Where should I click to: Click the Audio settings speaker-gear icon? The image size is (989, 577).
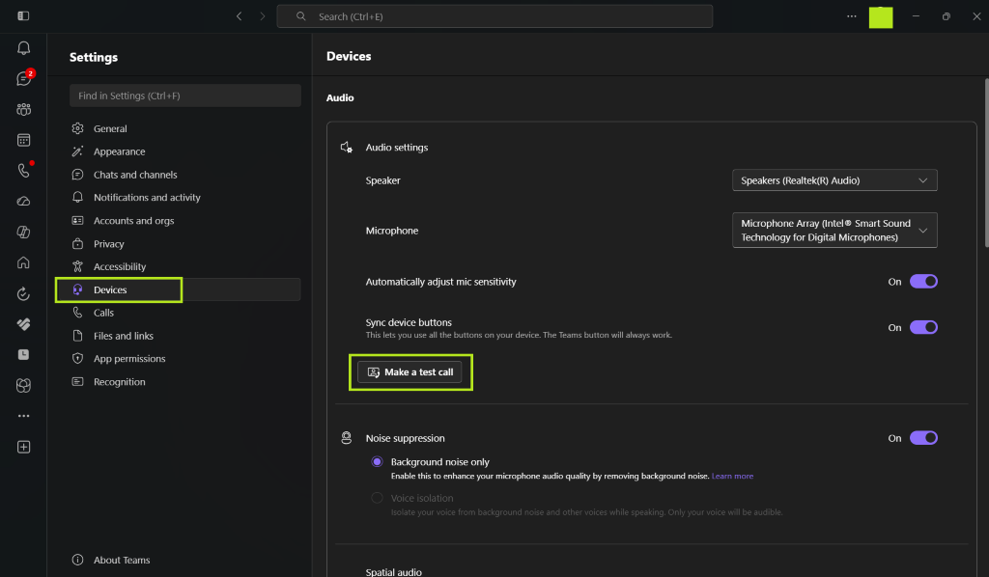pos(347,148)
